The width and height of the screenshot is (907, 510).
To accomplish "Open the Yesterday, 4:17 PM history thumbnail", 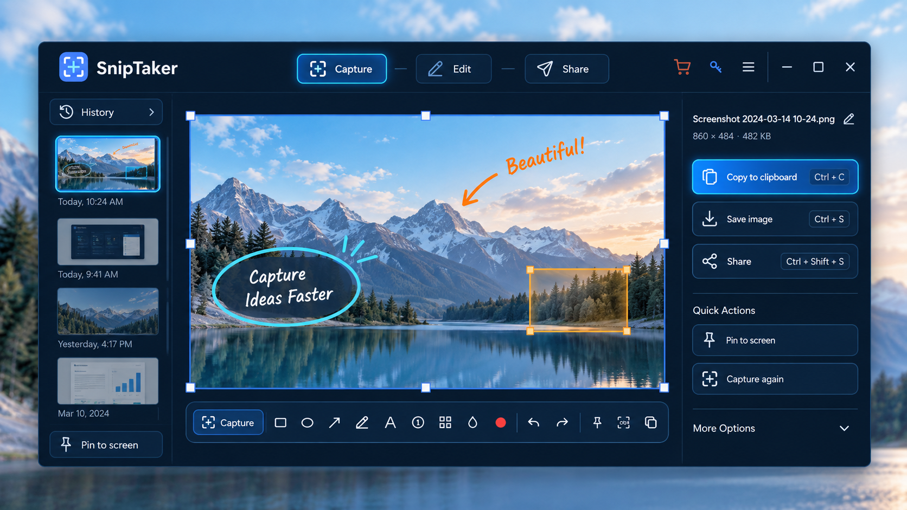I will (108, 311).
